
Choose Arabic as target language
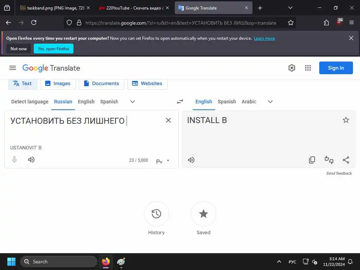point(249,102)
